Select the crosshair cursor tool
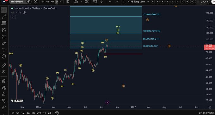This screenshot has width=215, height=115. coord(4,10)
